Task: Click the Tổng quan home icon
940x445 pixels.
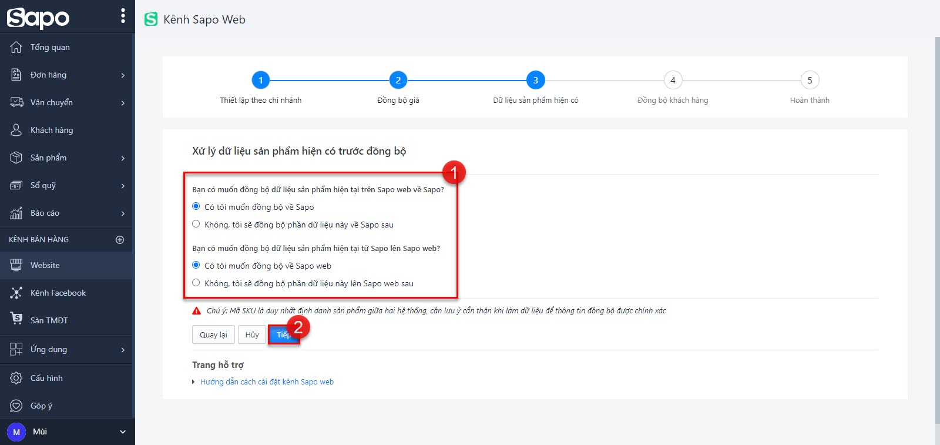Action: tap(16, 47)
